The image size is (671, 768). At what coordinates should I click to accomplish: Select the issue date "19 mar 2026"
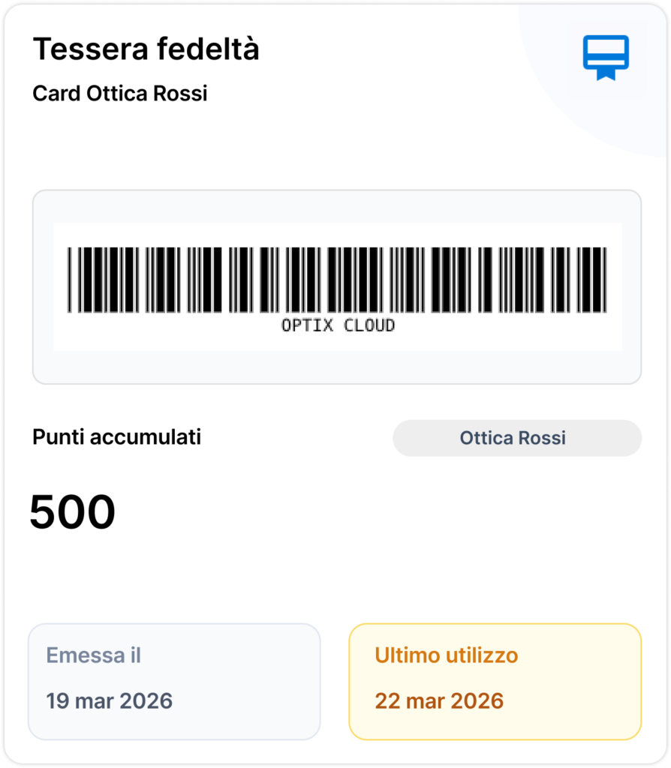coord(110,701)
